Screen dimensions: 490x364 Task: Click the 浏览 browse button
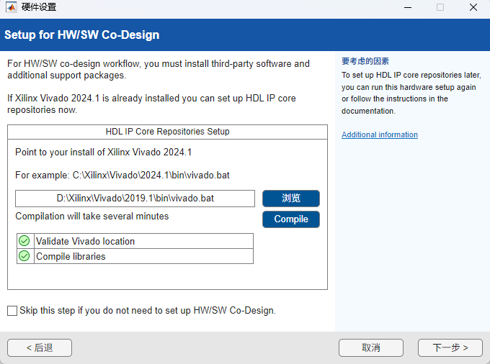tap(291, 199)
